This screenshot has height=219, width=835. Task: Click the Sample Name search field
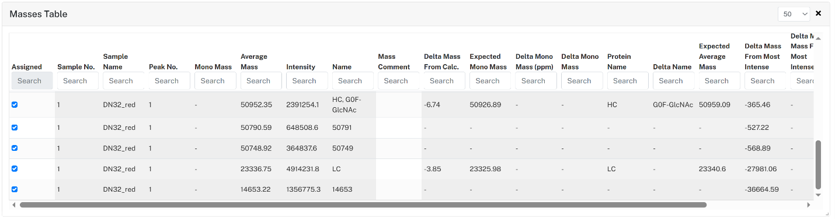click(x=123, y=81)
